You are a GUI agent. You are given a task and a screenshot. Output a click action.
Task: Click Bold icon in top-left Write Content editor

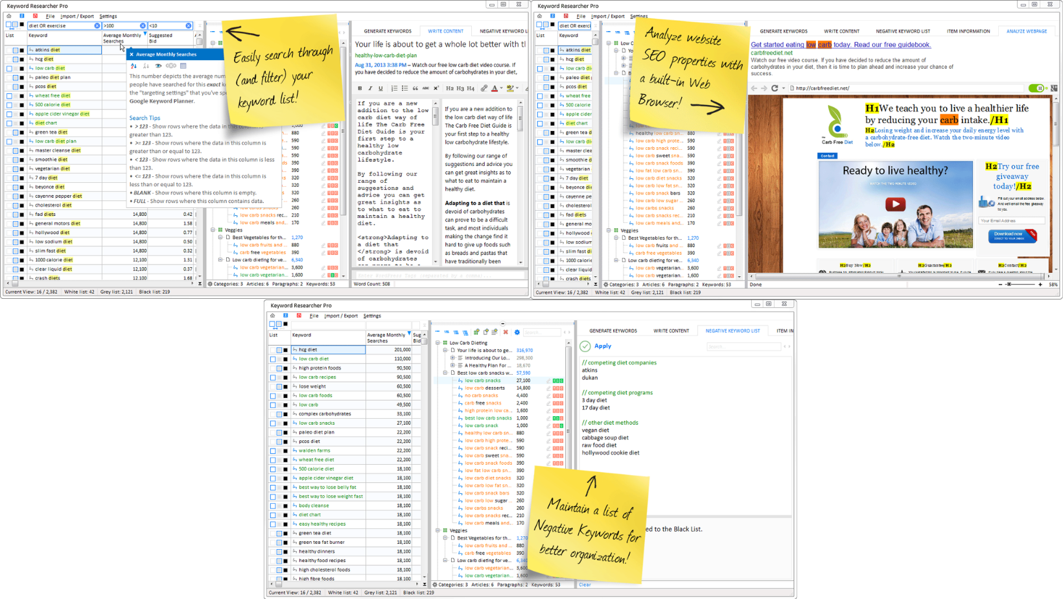(360, 88)
